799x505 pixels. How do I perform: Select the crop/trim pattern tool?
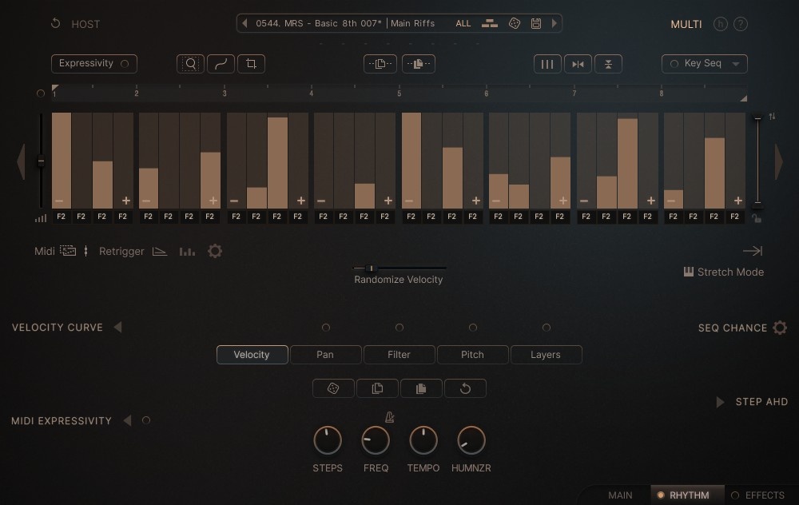251,63
